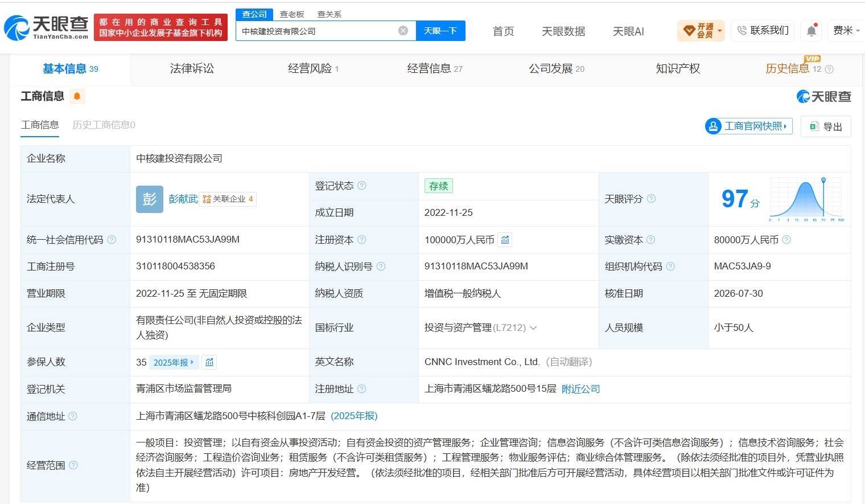Image resolution: width=865 pixels, height=504 pixels.
Task: Click the English name CNNC Investment Co., Ltd.
Action: [x=482, y=362]
